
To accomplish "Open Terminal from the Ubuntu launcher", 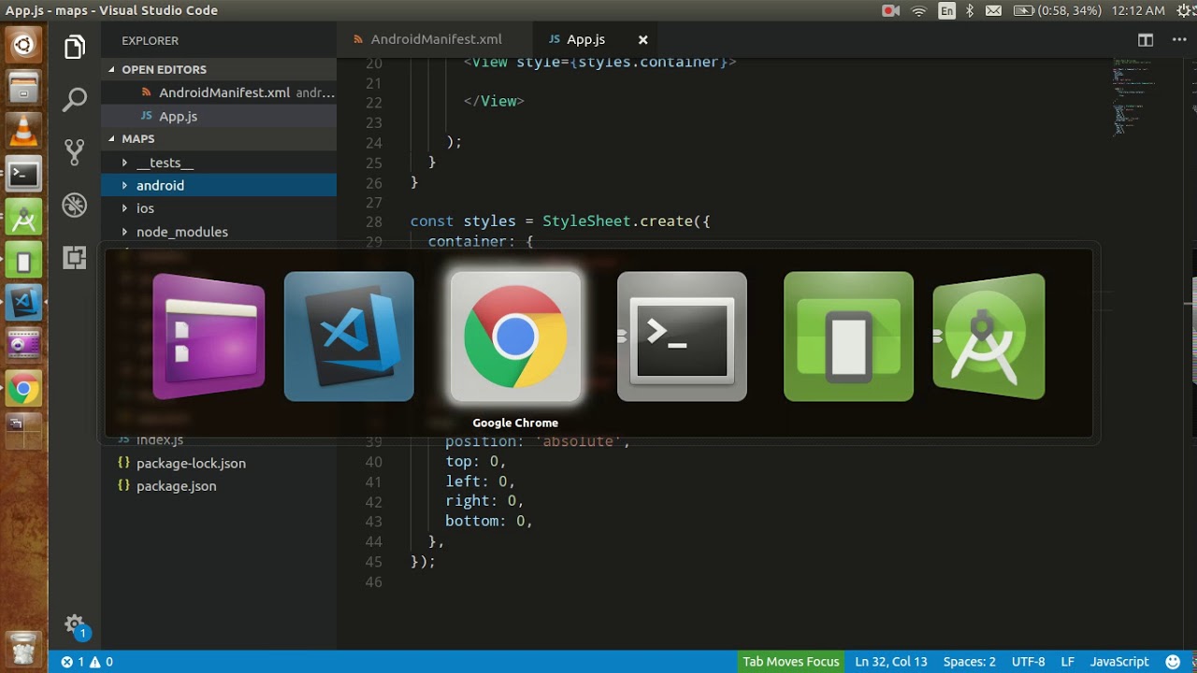I will click(x=24, y=174).
